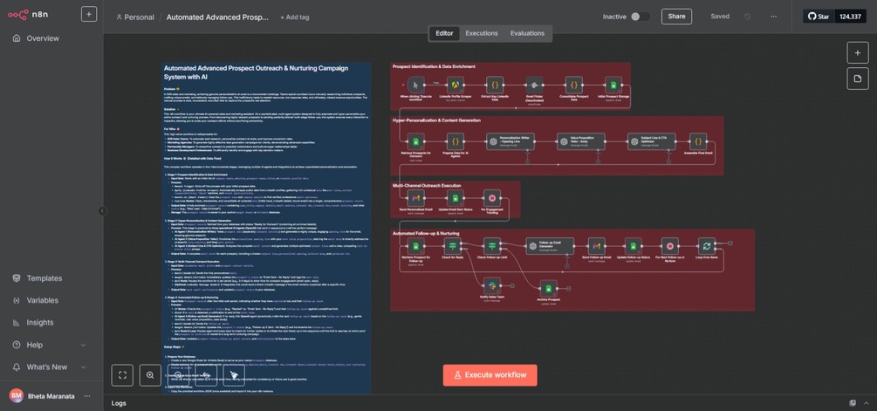
Task: Add a sticky note with the note icon
Action: tap(858, 79)
